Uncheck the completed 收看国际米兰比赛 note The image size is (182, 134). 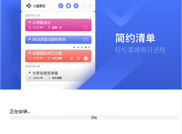pyautogui.click(x=86, y=58)
